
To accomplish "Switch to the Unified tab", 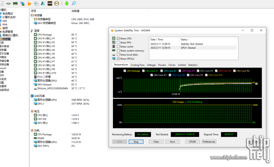I will pos(182,65).
